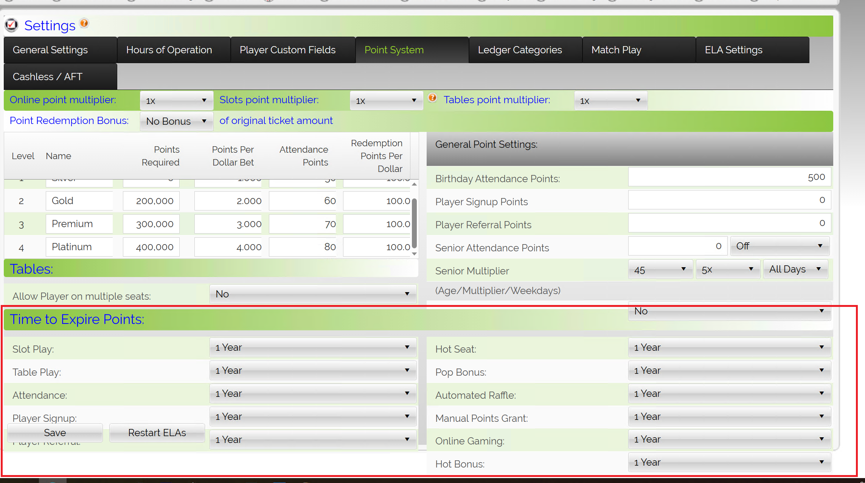Screen dimensions: 865x483
Task: Open Senior Multiplier age 45 dropdown
Action: [660, 269]
